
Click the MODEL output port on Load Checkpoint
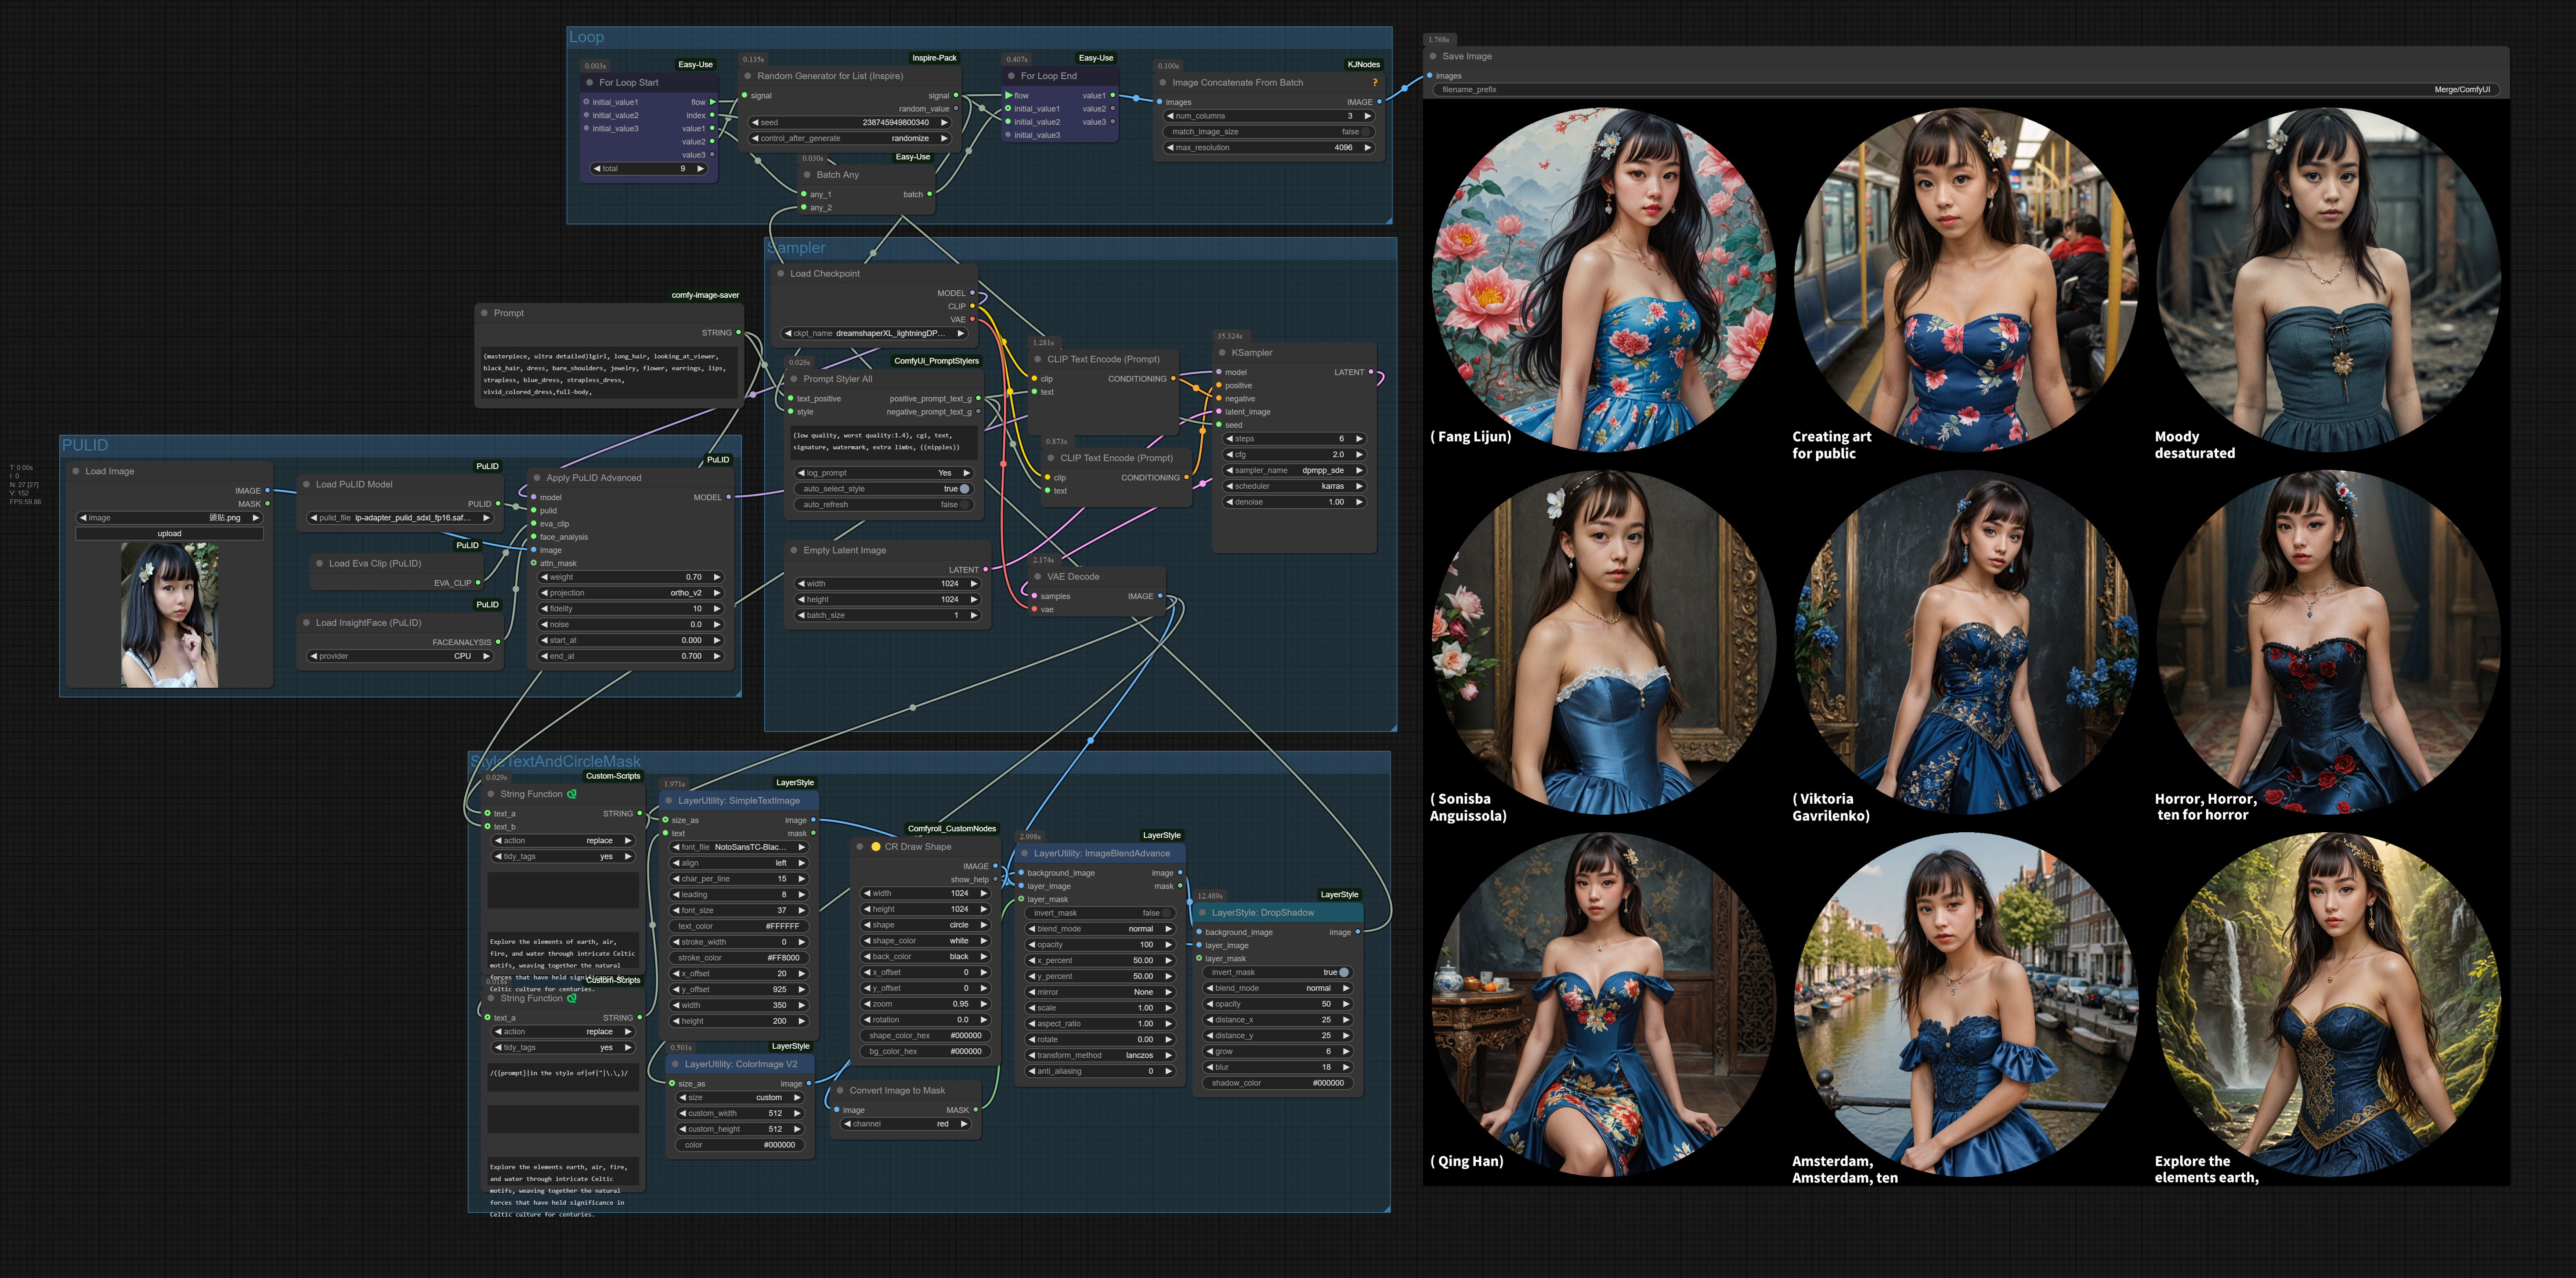pyautogui.click(x=972, y=293)
